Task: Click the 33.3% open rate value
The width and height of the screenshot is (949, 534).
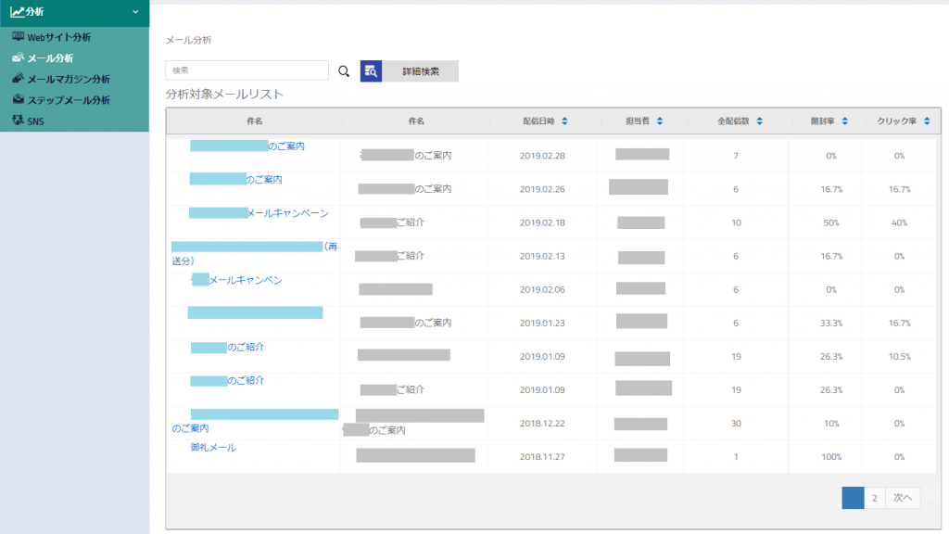Action: (831, 323)
